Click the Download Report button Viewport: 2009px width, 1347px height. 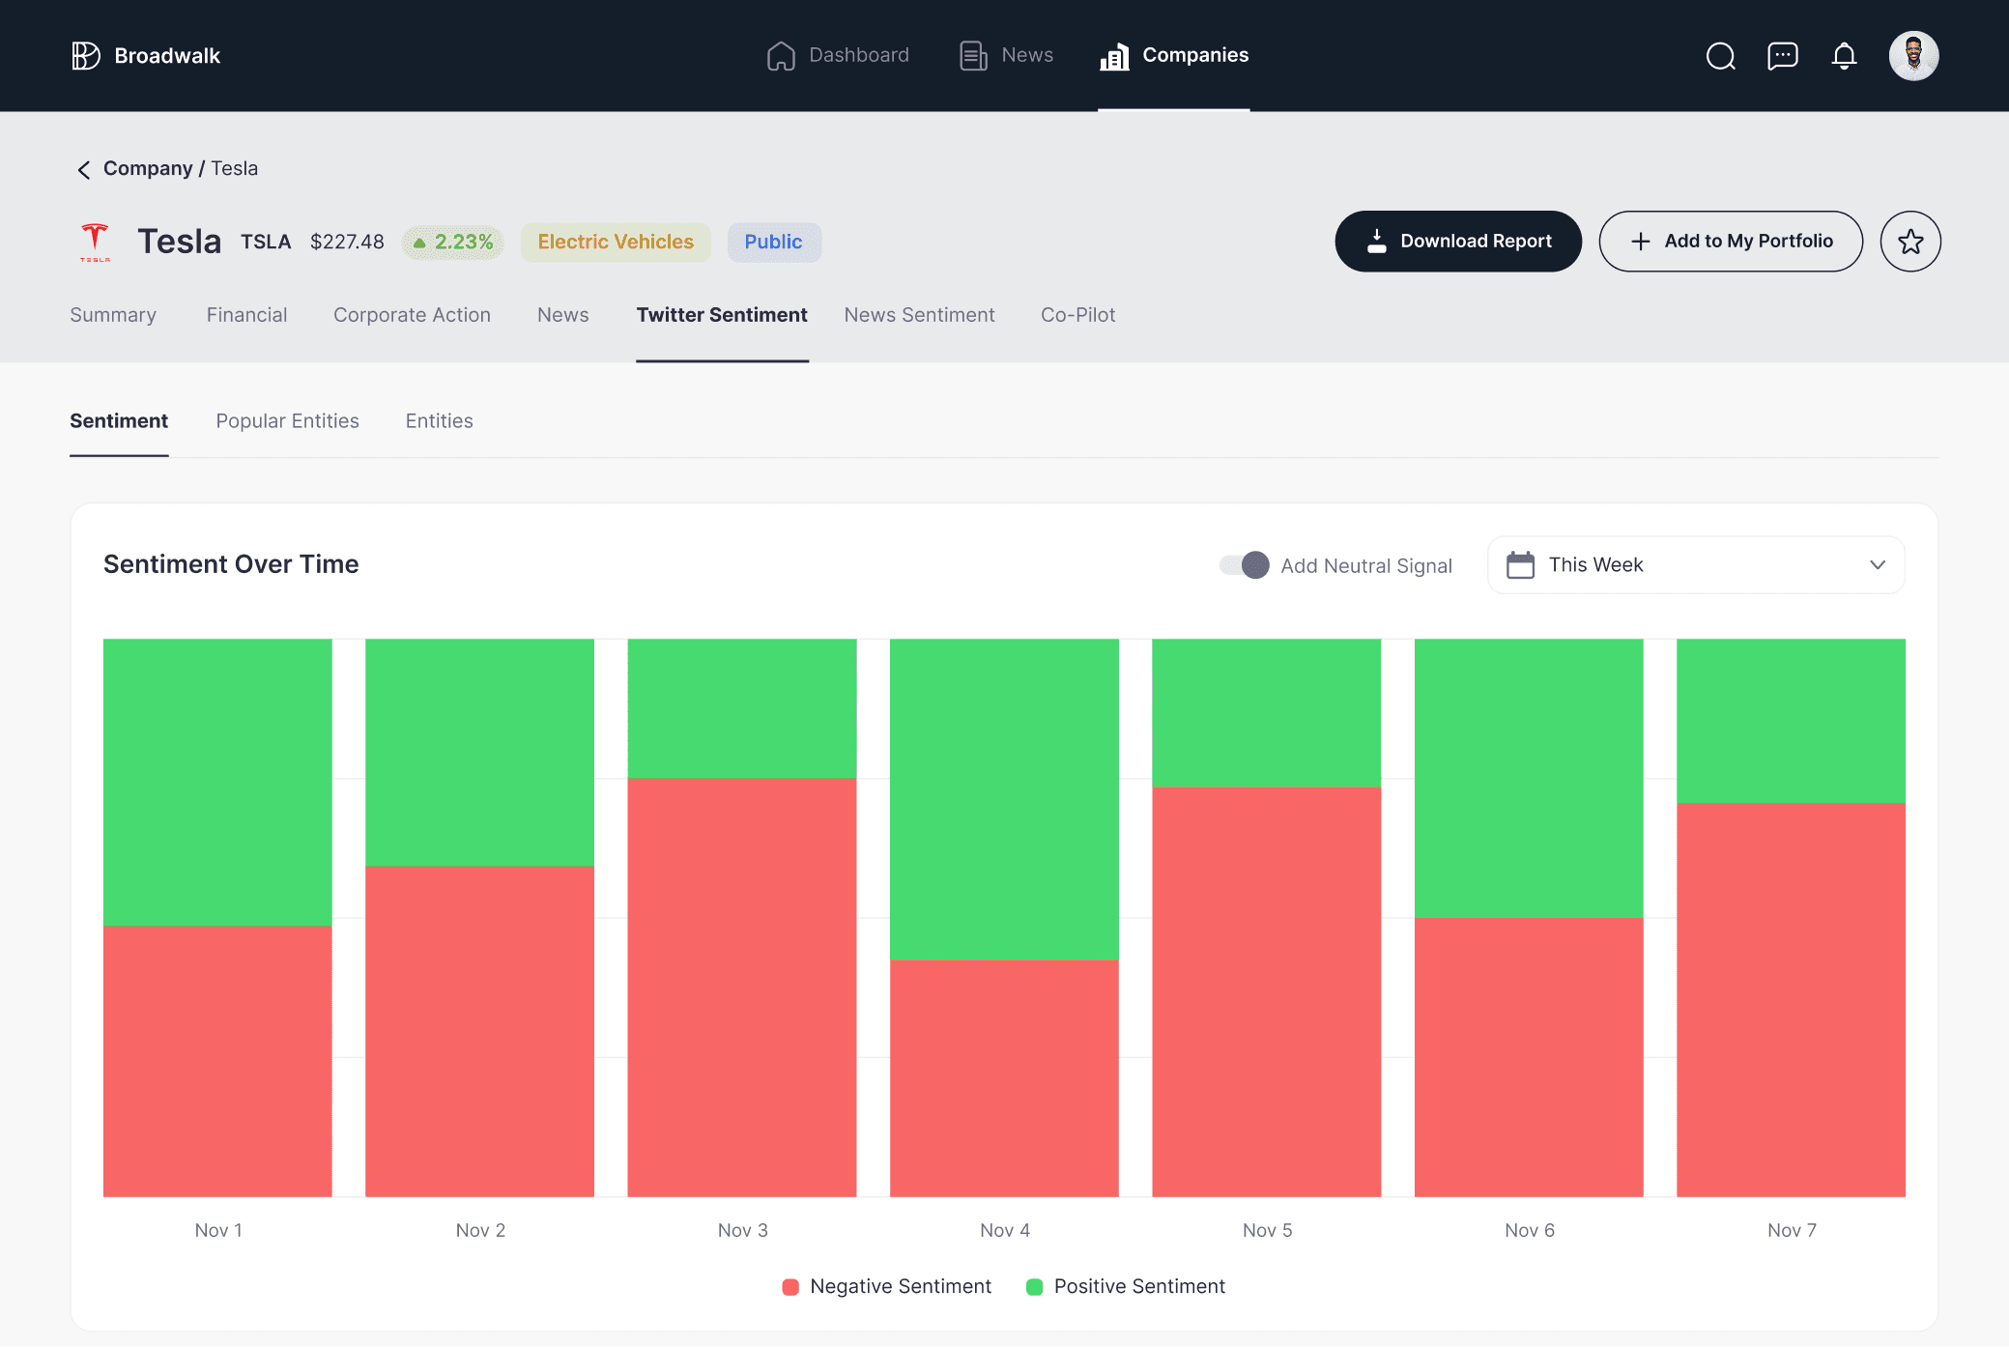1458,242
